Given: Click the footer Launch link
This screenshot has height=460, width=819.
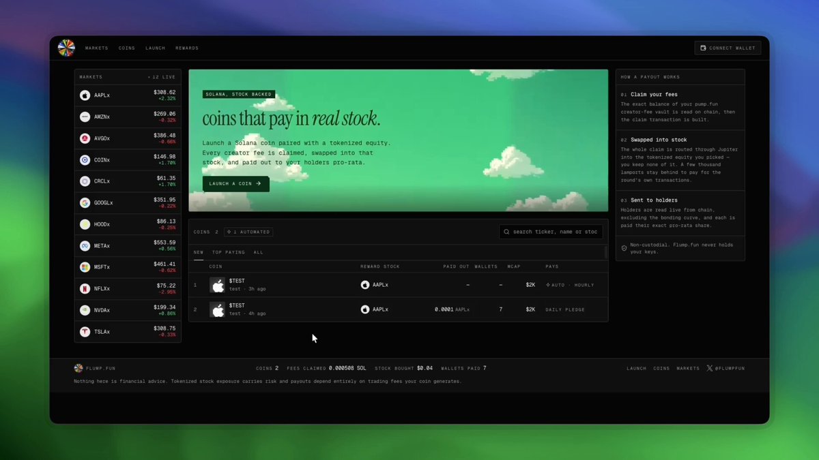Looking at the screenshot, I should [637, 368].
